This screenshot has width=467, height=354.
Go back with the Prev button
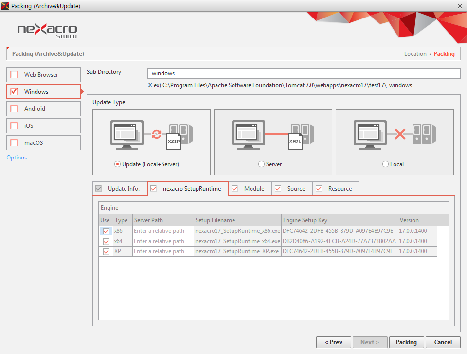(x=333, y=342)
